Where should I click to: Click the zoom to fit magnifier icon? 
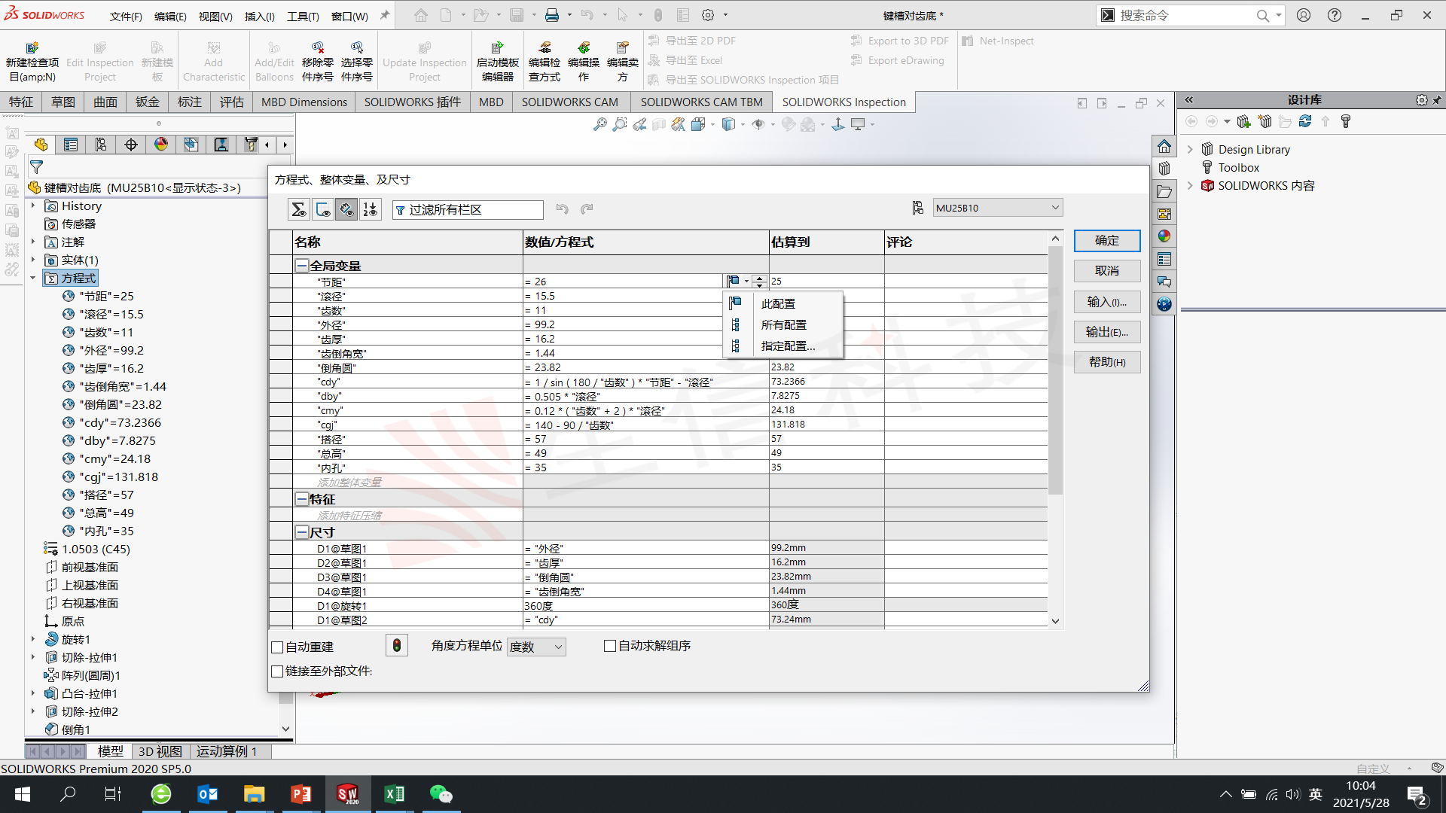coord(600,124)
